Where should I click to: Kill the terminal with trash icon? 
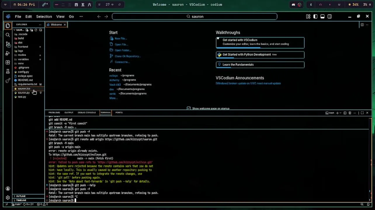[350, 113]
